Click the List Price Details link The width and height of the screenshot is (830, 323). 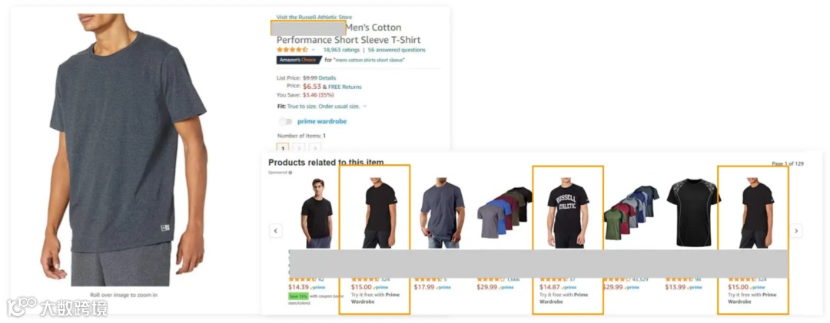click(327, 77)
